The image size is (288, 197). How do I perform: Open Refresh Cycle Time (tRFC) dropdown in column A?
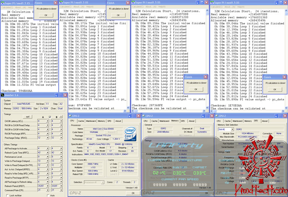[48, 153]
